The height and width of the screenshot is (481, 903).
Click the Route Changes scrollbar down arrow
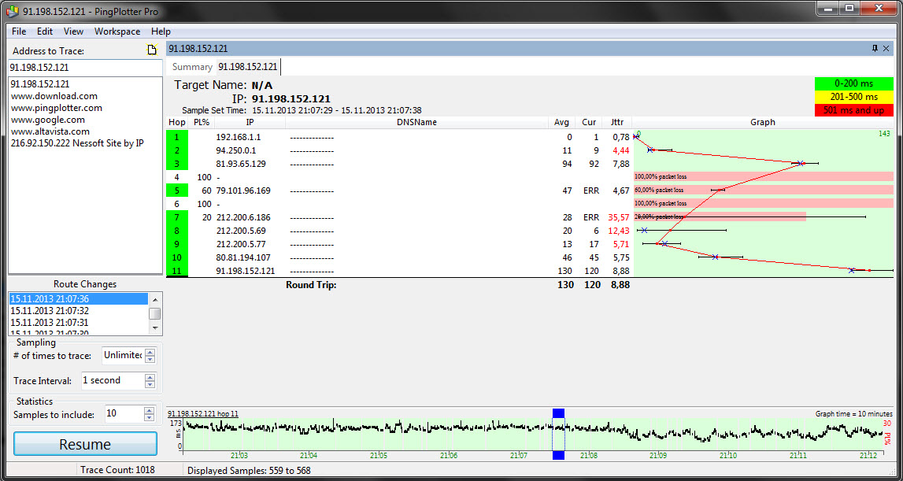point(154,327)
